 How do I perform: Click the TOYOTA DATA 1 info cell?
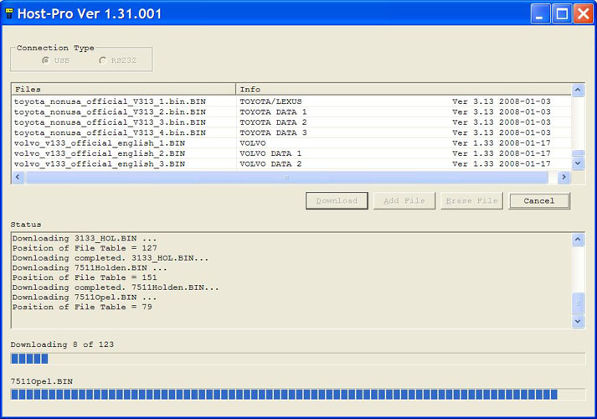pos(273,112)
